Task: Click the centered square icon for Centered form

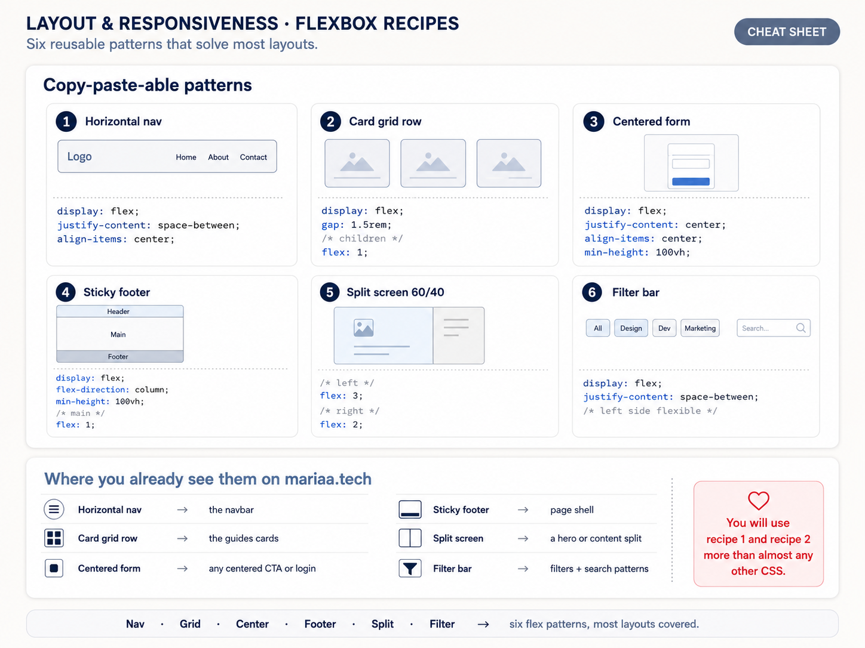Action: tap(54, 568)
